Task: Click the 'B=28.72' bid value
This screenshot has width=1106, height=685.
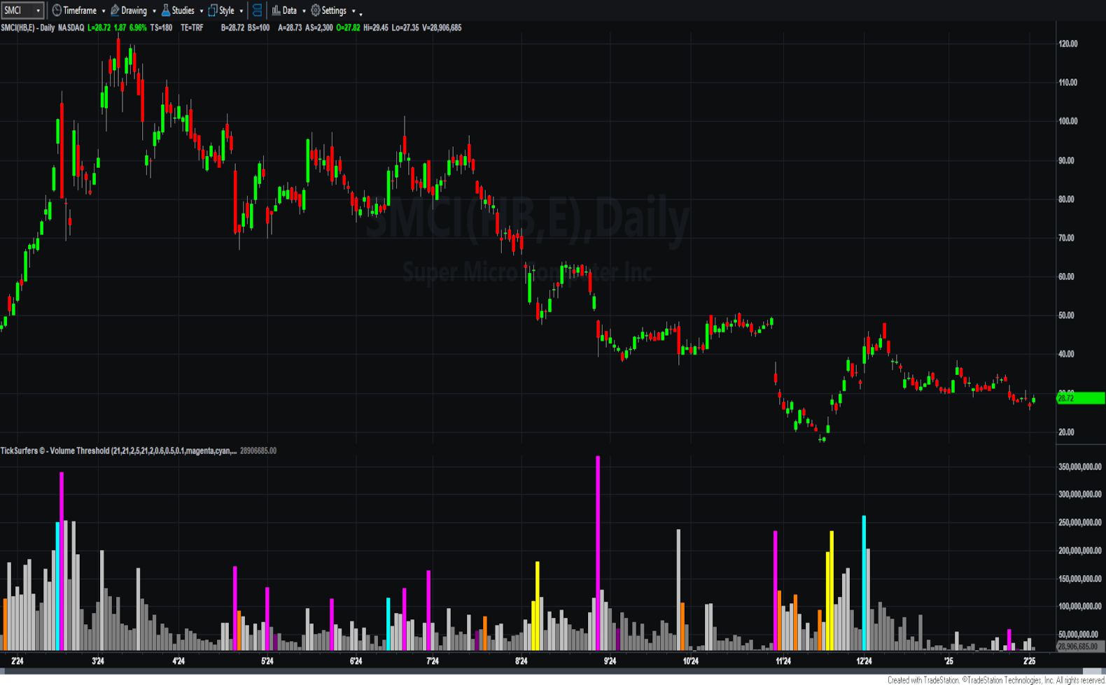Action: 232,28
